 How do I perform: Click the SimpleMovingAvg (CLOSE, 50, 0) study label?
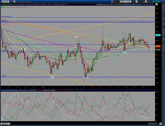(107, 4)
